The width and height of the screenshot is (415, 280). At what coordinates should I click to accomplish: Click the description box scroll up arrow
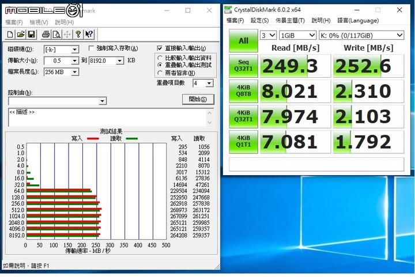210,113
